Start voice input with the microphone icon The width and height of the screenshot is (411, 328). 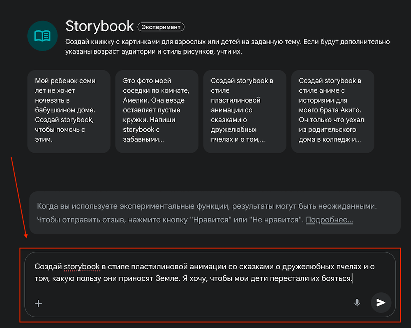(x=357, y=303)
